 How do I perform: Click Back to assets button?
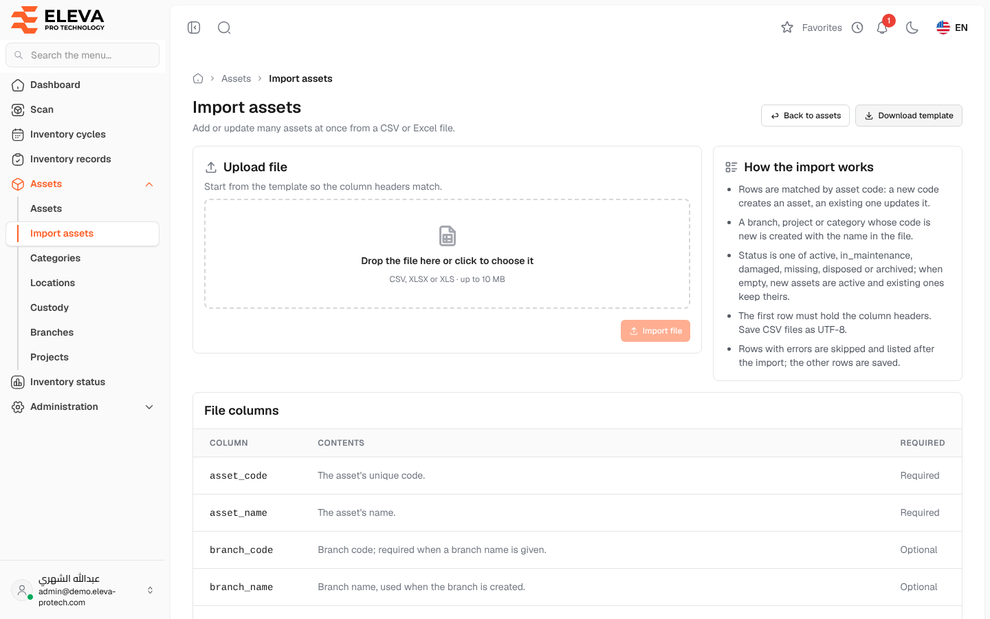[x=805, y=116]
